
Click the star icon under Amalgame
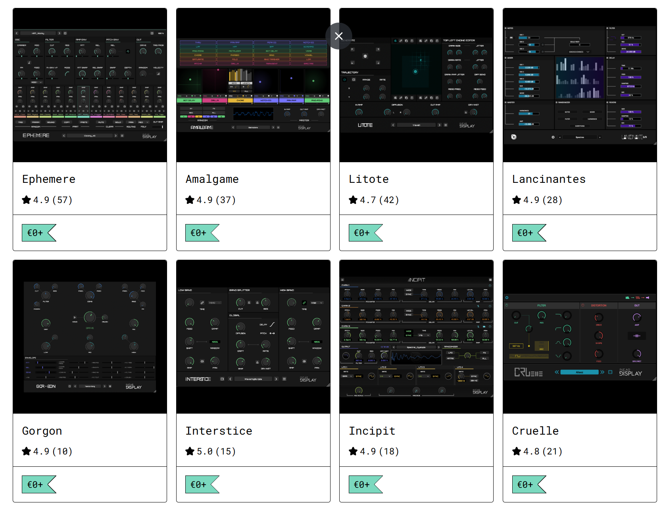click(x=190, y=200)
